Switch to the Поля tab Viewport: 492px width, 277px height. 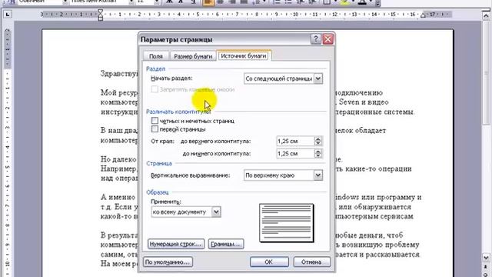coord(156,56)
